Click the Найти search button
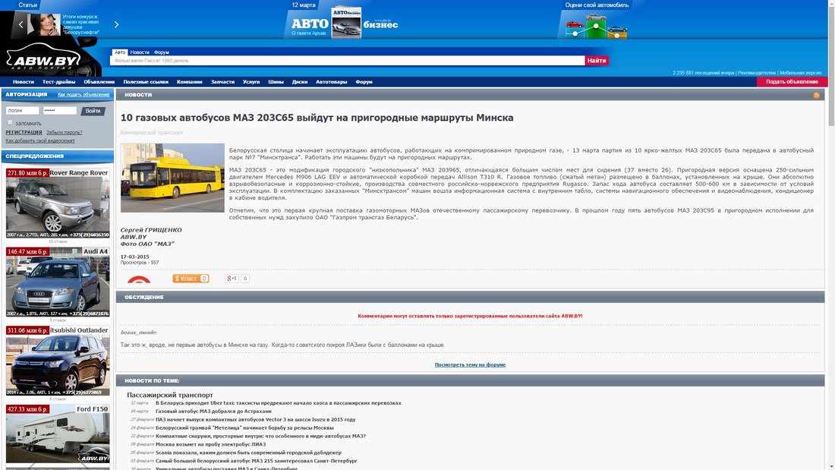 pos(597,60)
